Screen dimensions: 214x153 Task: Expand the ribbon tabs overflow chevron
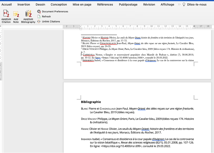point(179,5)
